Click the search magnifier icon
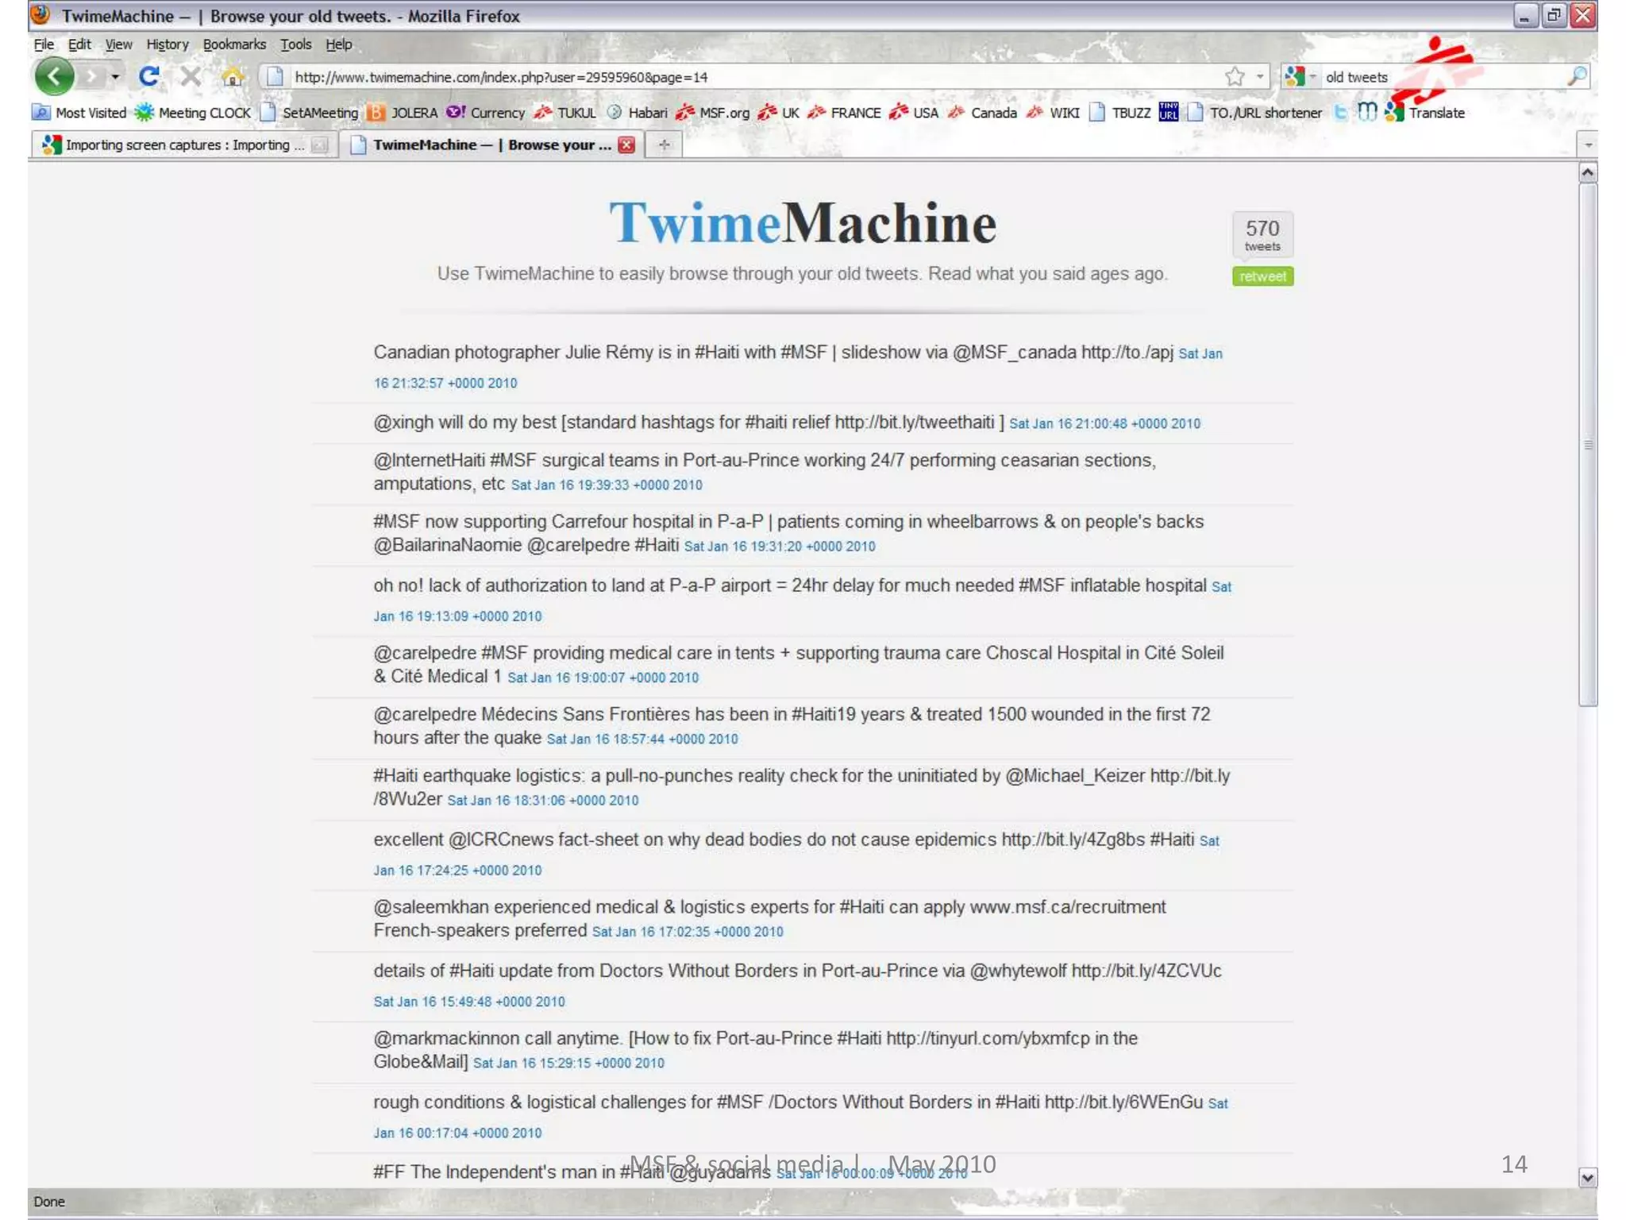The image size is (1626, 1220). coord(1577,76)
